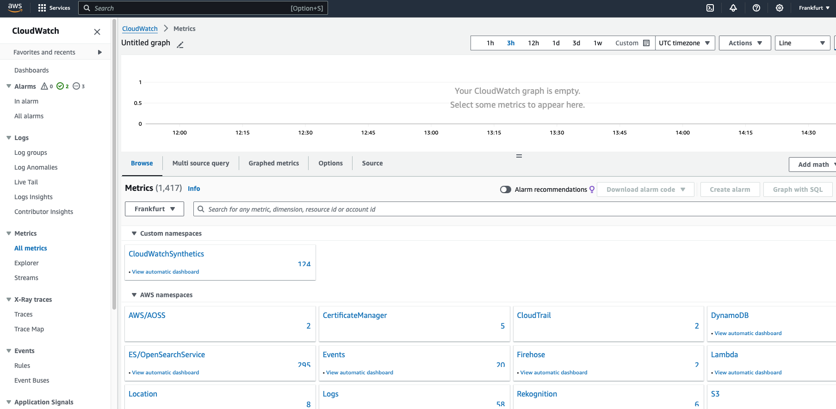Open the Actions dropdown
The width and height of the screenshot is (836, 409).
pyautogui.click(x=745, y=43)
